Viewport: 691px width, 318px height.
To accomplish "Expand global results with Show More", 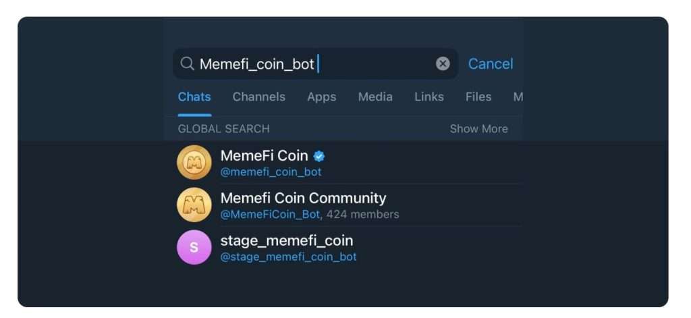I will pos(478,129).
